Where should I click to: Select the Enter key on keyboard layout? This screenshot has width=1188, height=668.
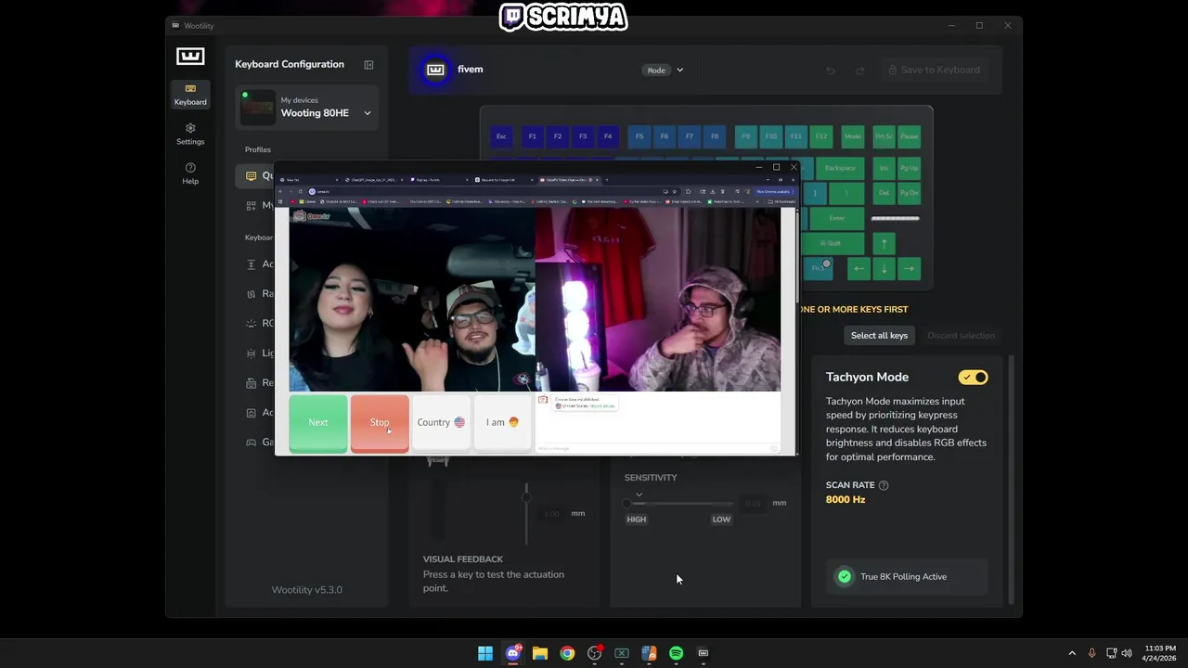coord(837,218)
